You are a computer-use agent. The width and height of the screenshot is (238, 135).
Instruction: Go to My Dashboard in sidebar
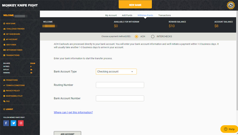(13, 34)
